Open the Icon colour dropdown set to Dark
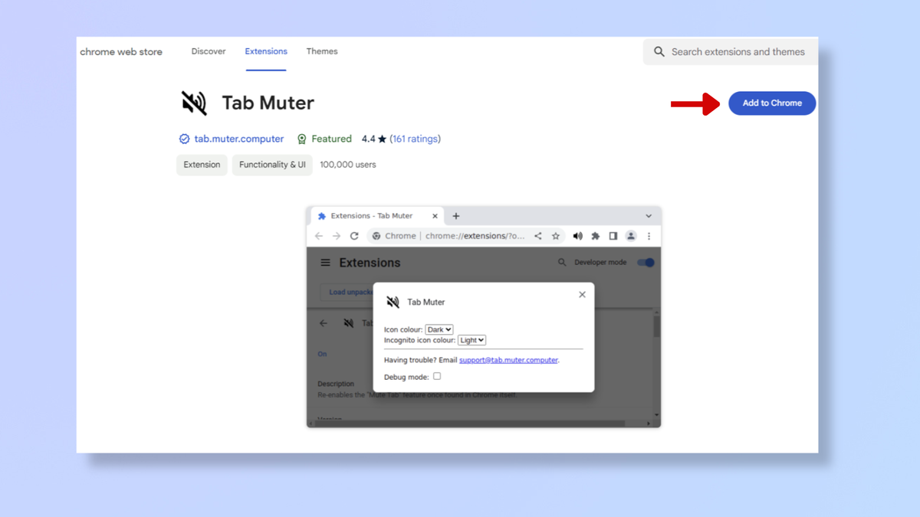Screen dimensions: 920x517 click(x=439, y=329)
